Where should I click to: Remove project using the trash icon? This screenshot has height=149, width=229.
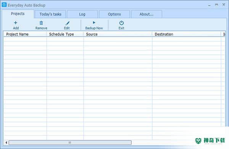41,23
